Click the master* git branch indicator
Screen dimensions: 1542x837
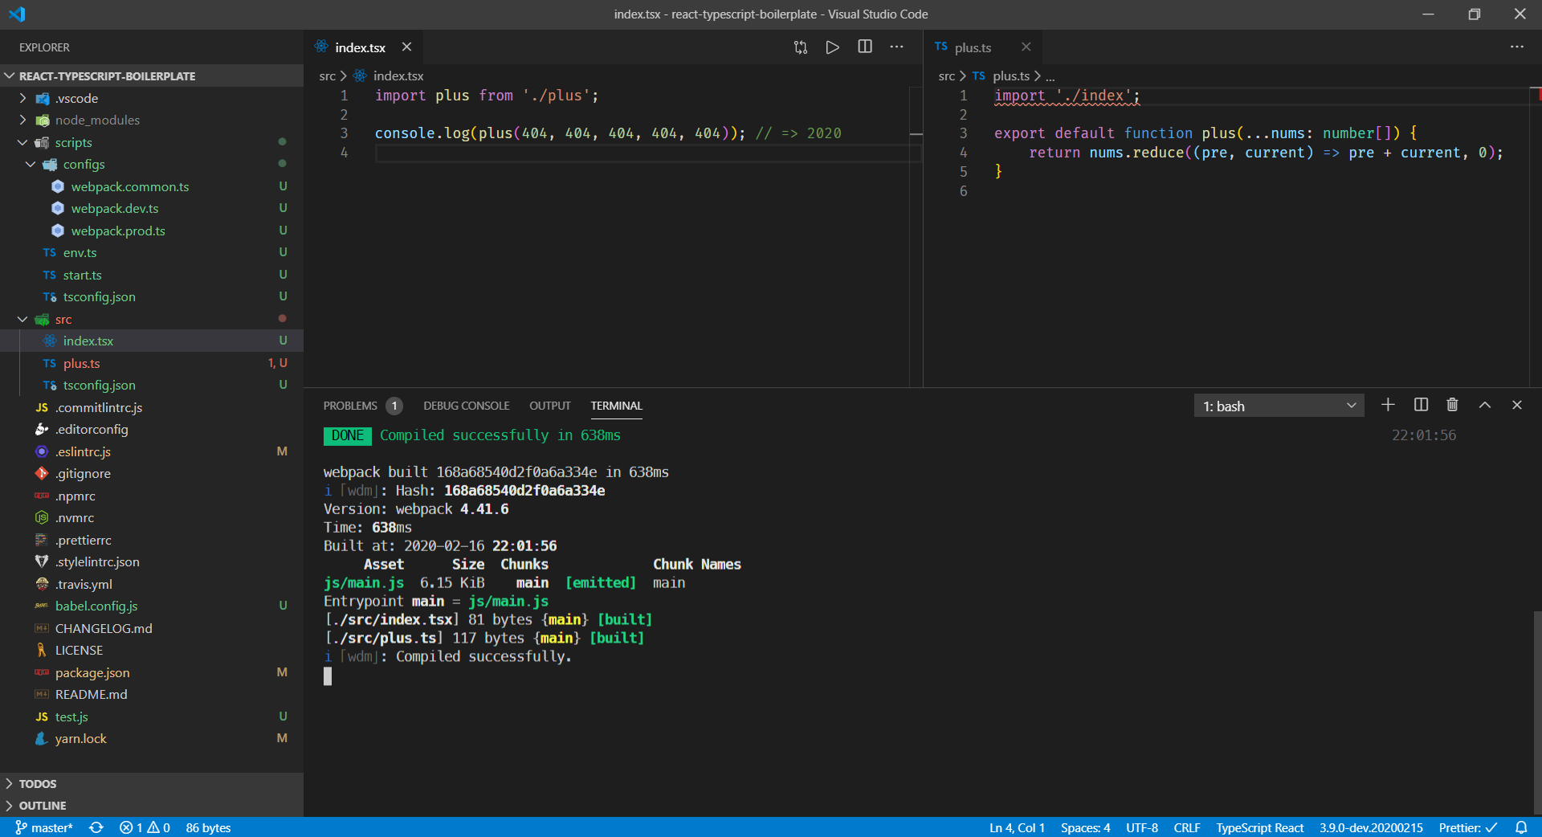pyautogui.click(x=44, y=827)
